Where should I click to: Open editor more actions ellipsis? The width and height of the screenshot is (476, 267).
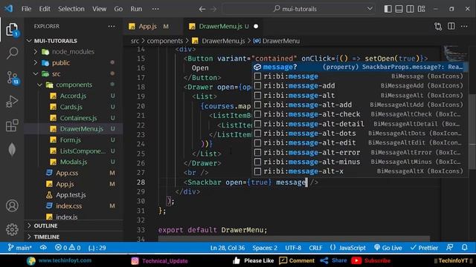(464, 27)
